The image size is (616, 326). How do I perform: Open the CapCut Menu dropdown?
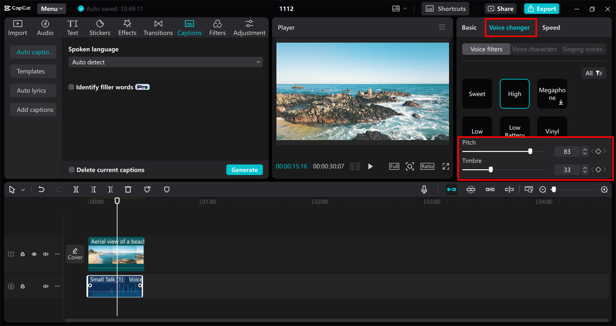(x=51, y=9)
